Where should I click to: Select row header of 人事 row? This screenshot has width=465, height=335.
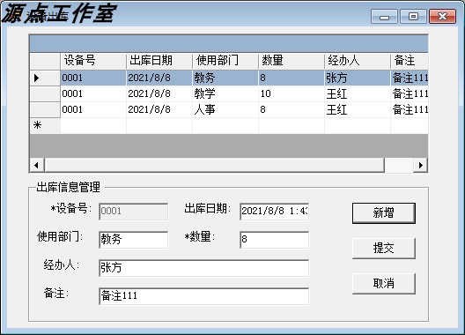tap(45, 109)
